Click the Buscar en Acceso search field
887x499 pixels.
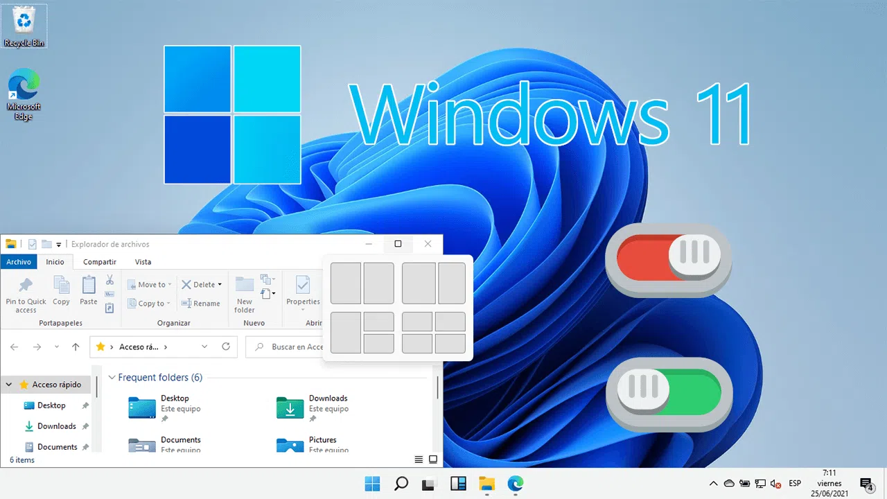(x=285, y=347)
